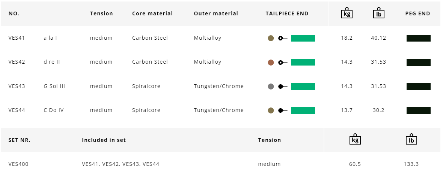
Task: Click the kg weight icon in top header
Action: coord(347,13)
